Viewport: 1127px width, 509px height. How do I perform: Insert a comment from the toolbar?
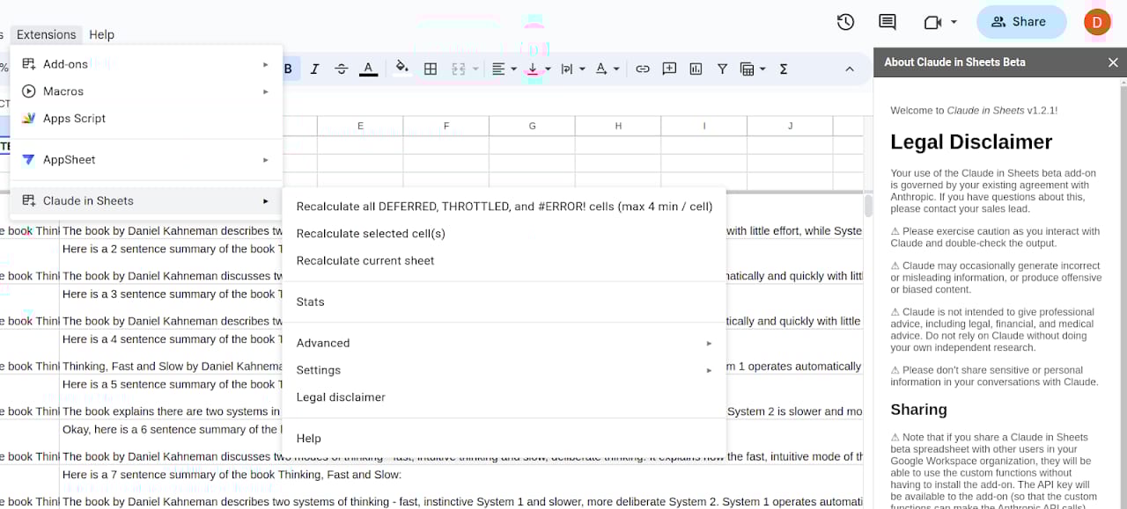(669, 69)
